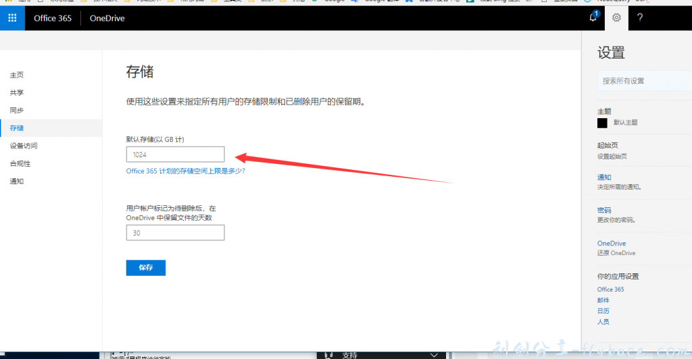Image resolution: width=692 pixels, height=359 pixels.
Task: Select the black default theme swatch
Action: click(602, 123)
